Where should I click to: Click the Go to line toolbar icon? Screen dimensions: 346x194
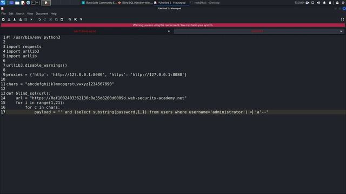(81, 19)
